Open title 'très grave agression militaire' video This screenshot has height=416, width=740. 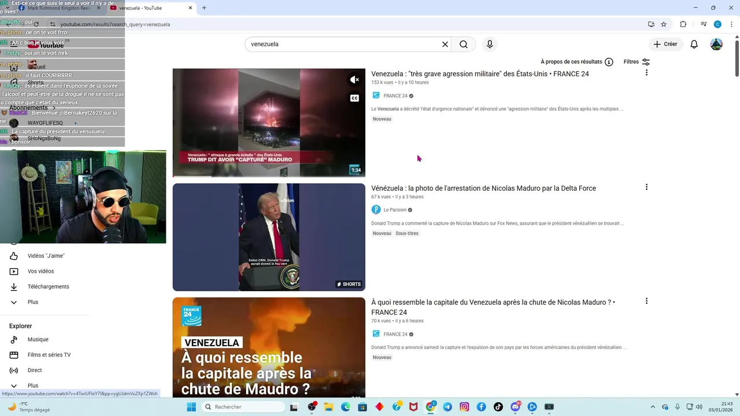coord(480,74)
